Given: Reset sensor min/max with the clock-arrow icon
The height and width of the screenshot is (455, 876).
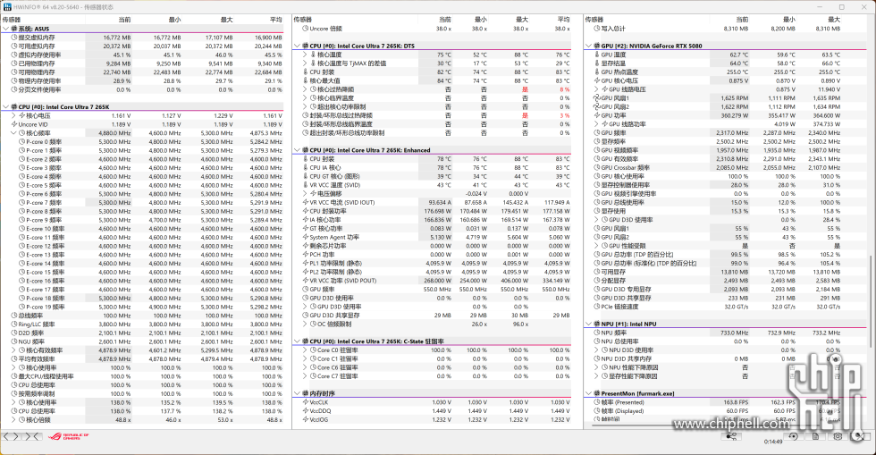Looking at the screenshot, I should tap(793, 436).
